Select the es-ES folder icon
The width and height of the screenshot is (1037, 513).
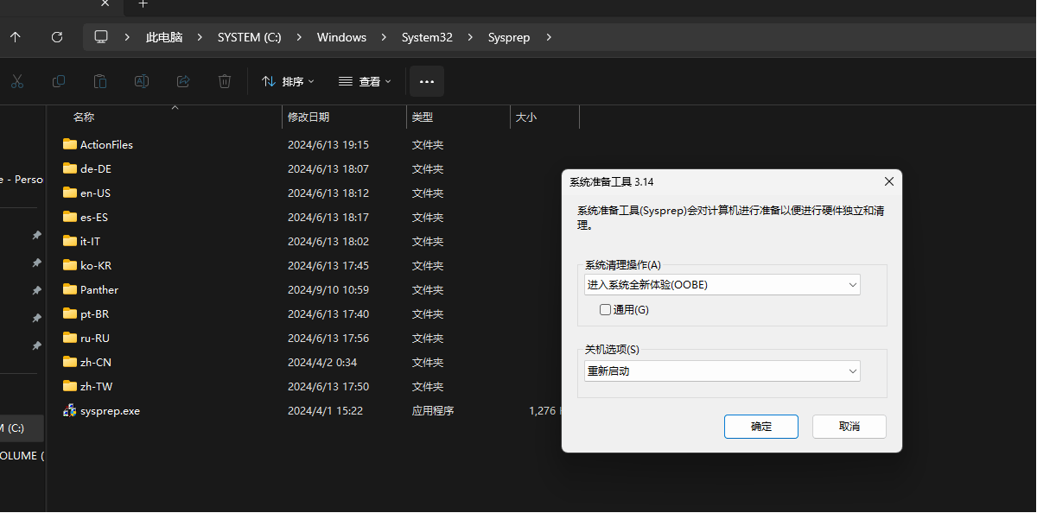[70, 217]
